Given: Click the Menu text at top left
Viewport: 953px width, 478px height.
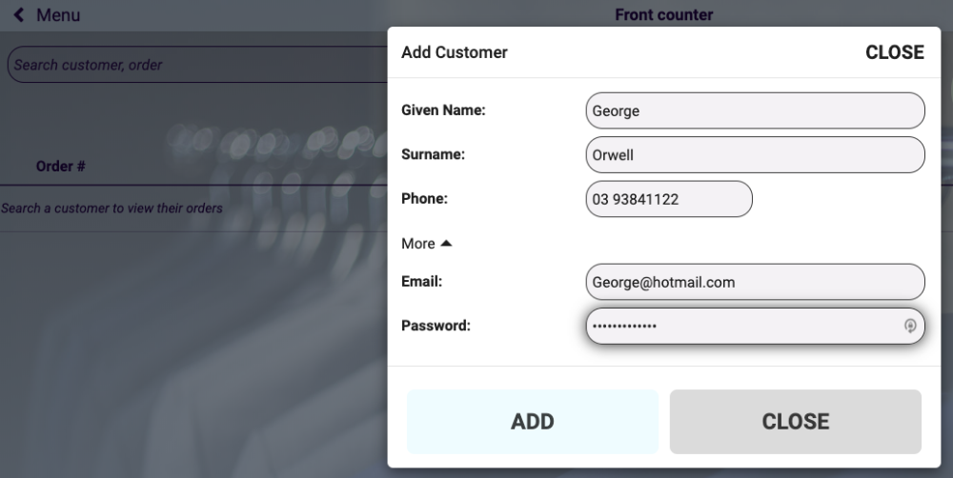Looking at the screenshot, I should (58, 15).
